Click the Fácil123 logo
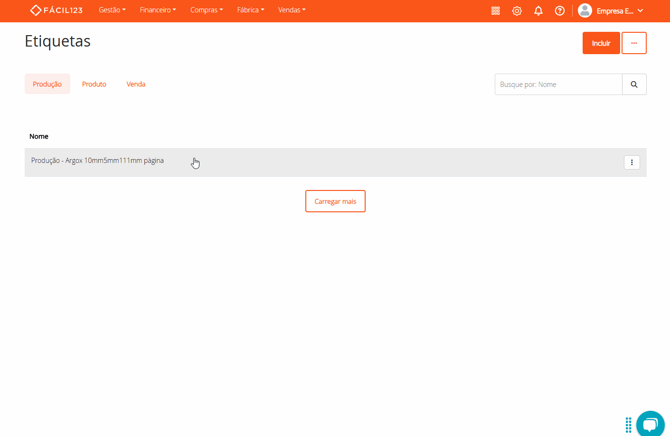Screen dimensions: 670x436 56,10
